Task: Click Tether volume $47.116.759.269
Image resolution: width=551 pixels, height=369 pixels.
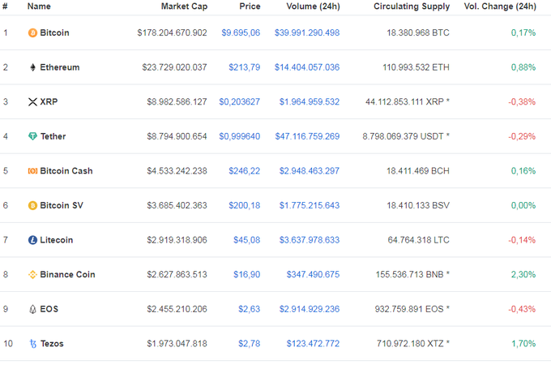Action: click(307, 136)
